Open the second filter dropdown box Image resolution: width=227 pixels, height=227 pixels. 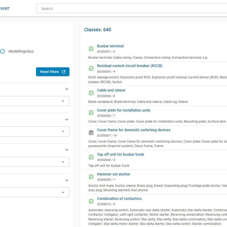[34, 131]
